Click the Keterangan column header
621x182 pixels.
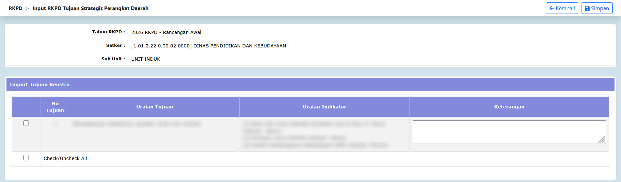tap(509, 107)
